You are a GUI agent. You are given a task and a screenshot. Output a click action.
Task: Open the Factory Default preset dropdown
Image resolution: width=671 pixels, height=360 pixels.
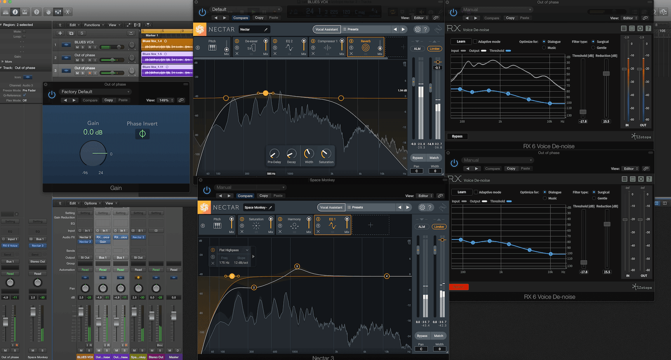point(96,92)
